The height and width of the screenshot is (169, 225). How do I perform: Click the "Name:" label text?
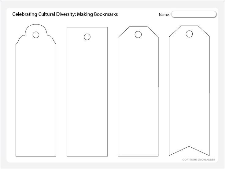164,15
